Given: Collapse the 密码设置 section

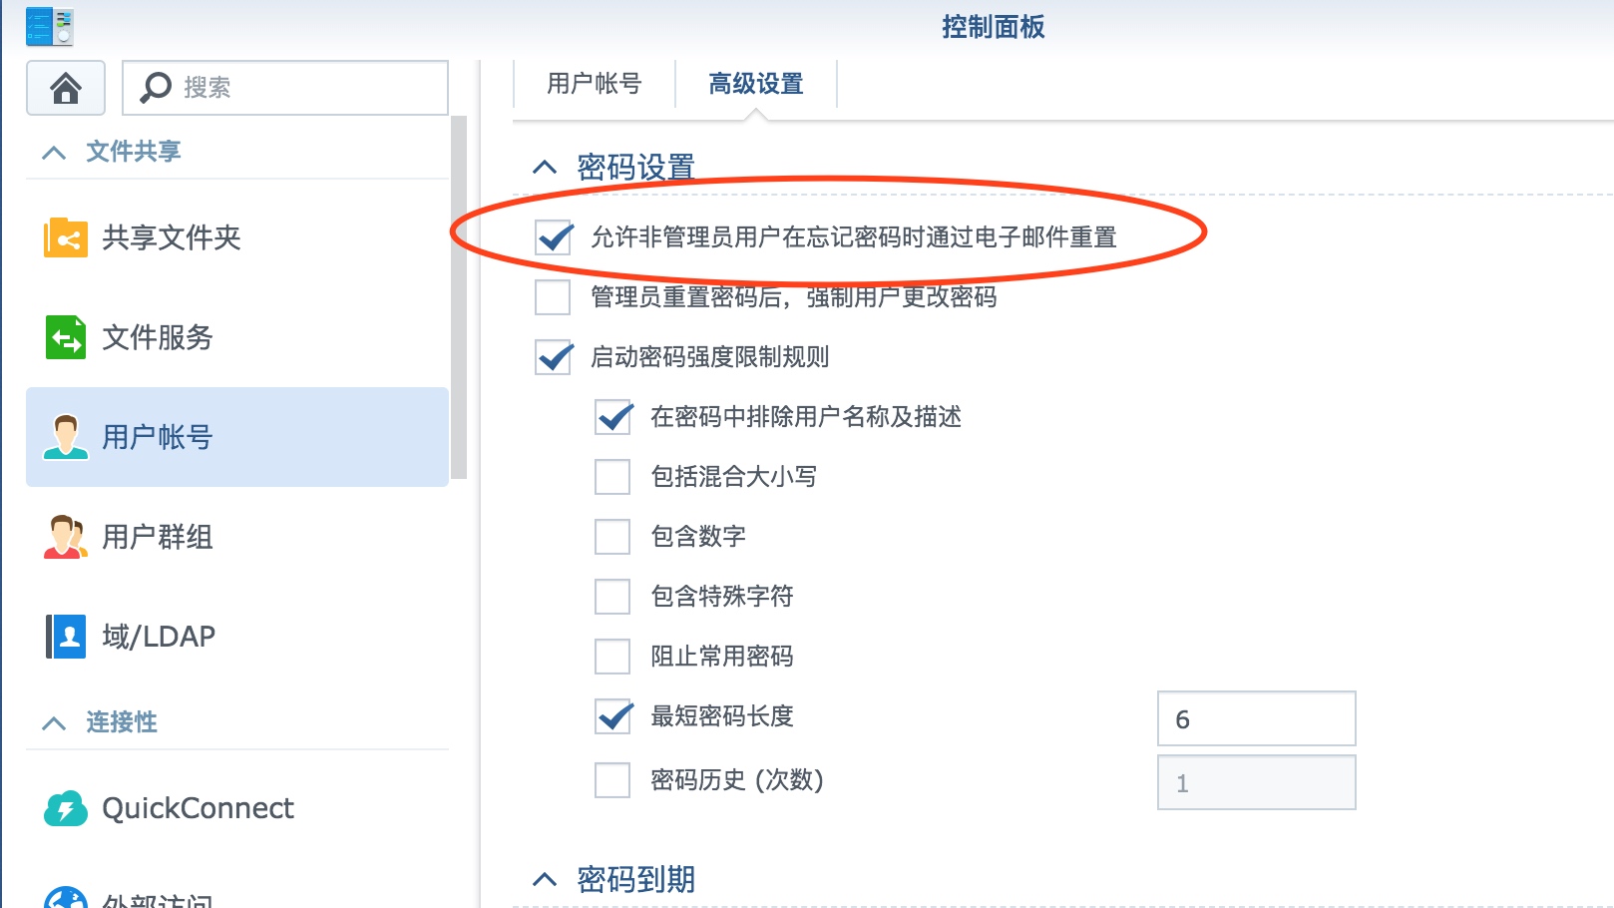Looking at the screenshot, I should (x=545, y=167).
